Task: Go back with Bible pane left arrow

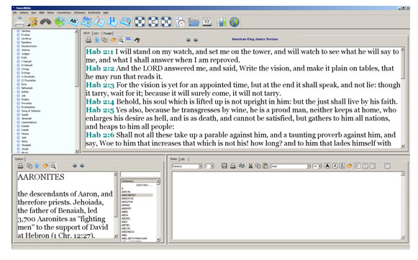Action: click(188, 40)
